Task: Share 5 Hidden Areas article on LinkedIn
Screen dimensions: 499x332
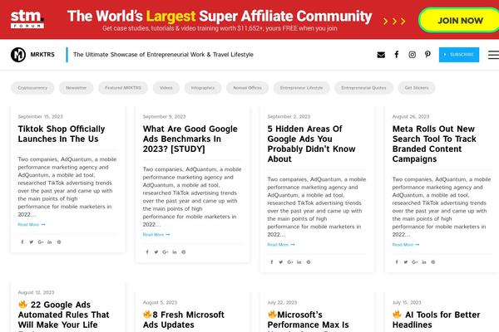Action: (299, 262)
